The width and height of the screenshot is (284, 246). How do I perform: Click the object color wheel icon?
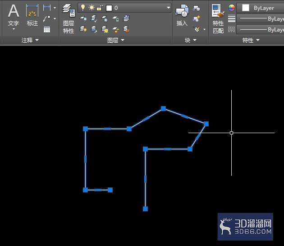pyautogui.click(x=232, y=8)
